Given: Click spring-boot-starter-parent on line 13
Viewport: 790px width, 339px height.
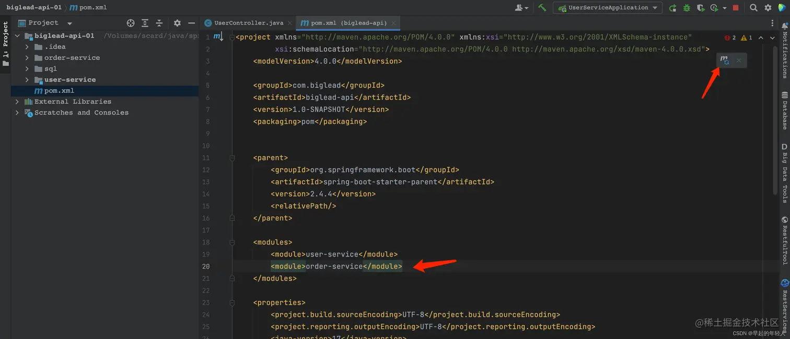Looking at the screenshot, I should 380,182.
